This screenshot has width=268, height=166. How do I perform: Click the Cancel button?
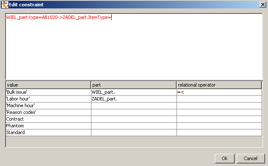[x=251, y=158]
